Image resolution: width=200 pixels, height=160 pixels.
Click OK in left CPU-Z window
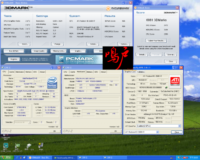tap(55, 131)
